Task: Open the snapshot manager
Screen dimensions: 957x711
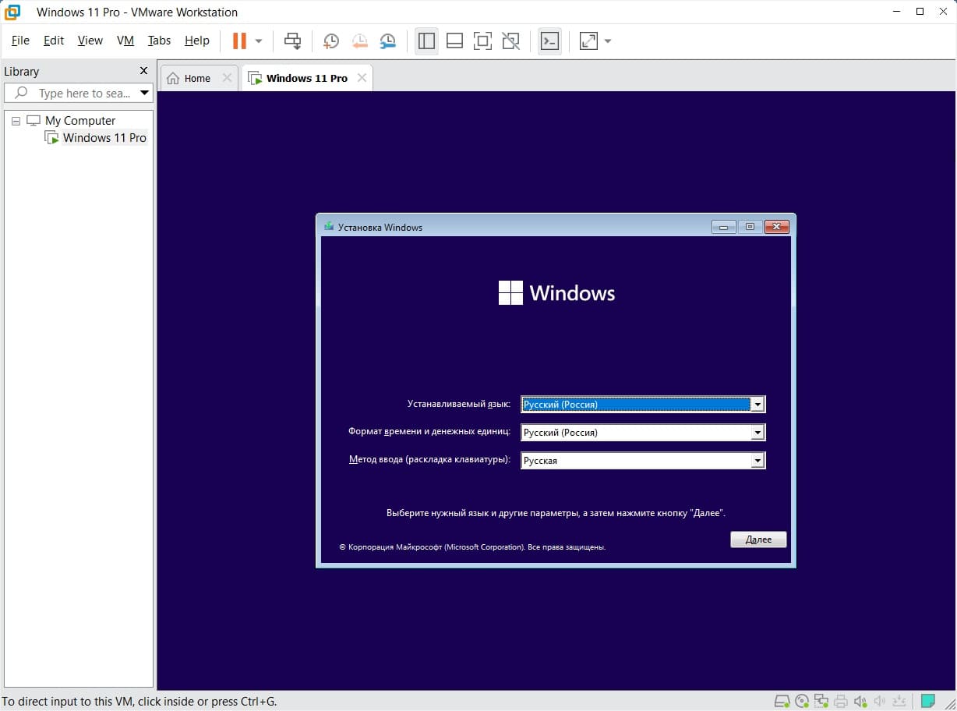Action: click(x=387, y=41)
